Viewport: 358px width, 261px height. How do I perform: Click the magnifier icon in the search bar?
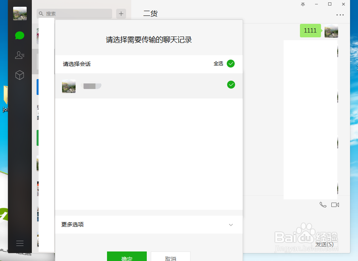tap(41, 14)
